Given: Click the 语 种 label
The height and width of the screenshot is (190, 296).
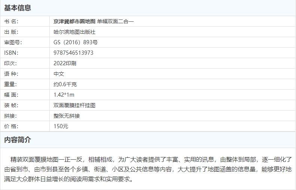Looking at the screenshot, I should click(x=11, y=74).
